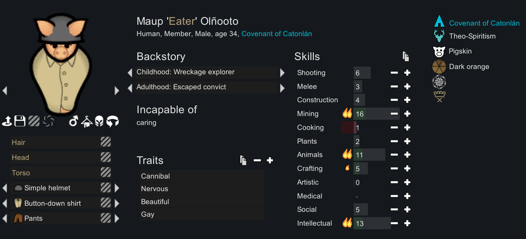The height and width of the screenshot is (239, 526).
Task: Toggle apparel display with hanger icon
Action: [x=86, y=121]
